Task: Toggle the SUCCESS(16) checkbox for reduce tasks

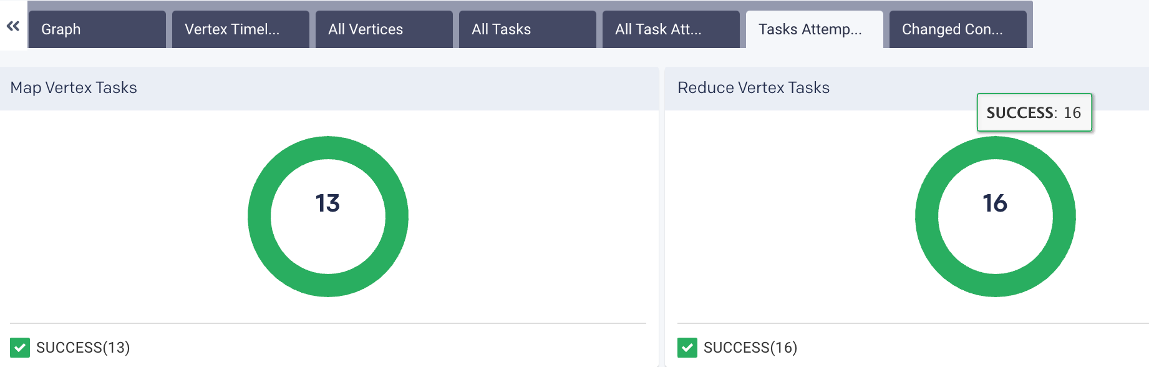Action: [687, 348]
